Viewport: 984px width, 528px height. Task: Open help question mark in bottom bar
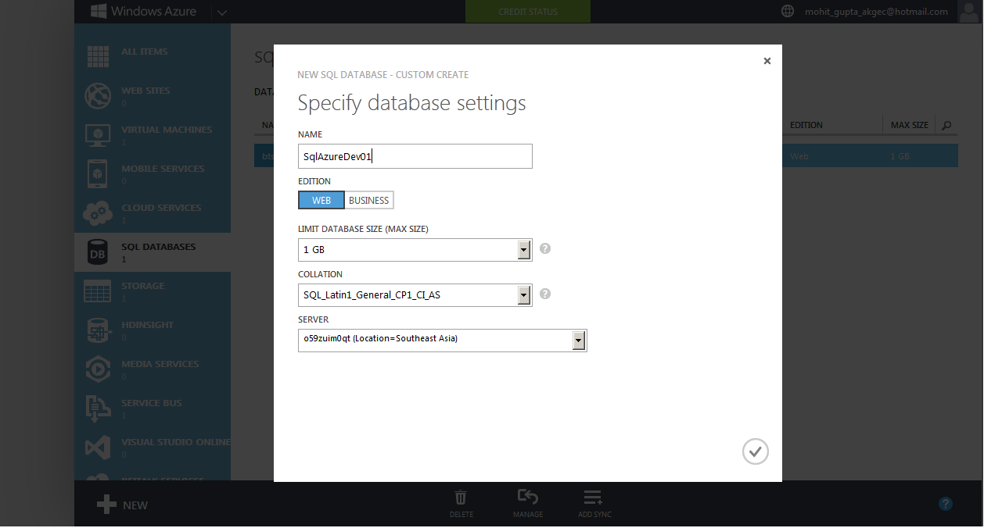tap(946, 504)
